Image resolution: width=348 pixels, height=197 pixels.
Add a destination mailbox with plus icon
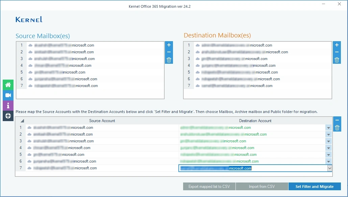tap(336, 45)
